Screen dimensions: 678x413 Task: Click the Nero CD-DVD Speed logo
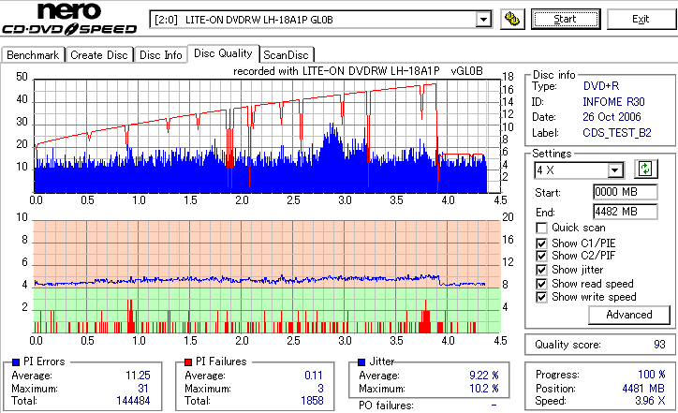[69, 19]
